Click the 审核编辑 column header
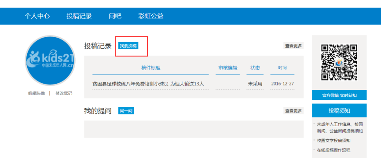Screen dimensions: 381x159 click(x=228, y=68)
